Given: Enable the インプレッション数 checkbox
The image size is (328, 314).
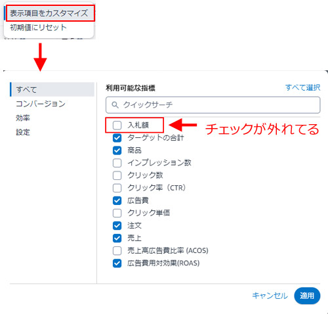Looking at the screenshot, I should tap(117, 163).
